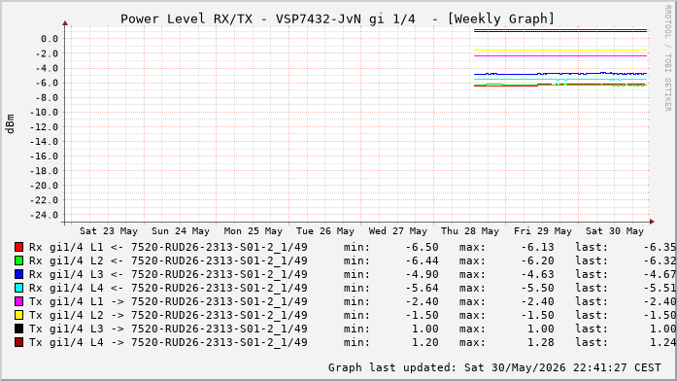Click the Tx gi1/4 L3 legend label

(x=168, y=329)
